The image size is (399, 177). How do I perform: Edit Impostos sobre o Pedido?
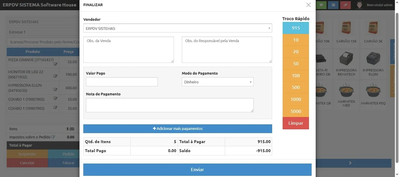(53, 137)
